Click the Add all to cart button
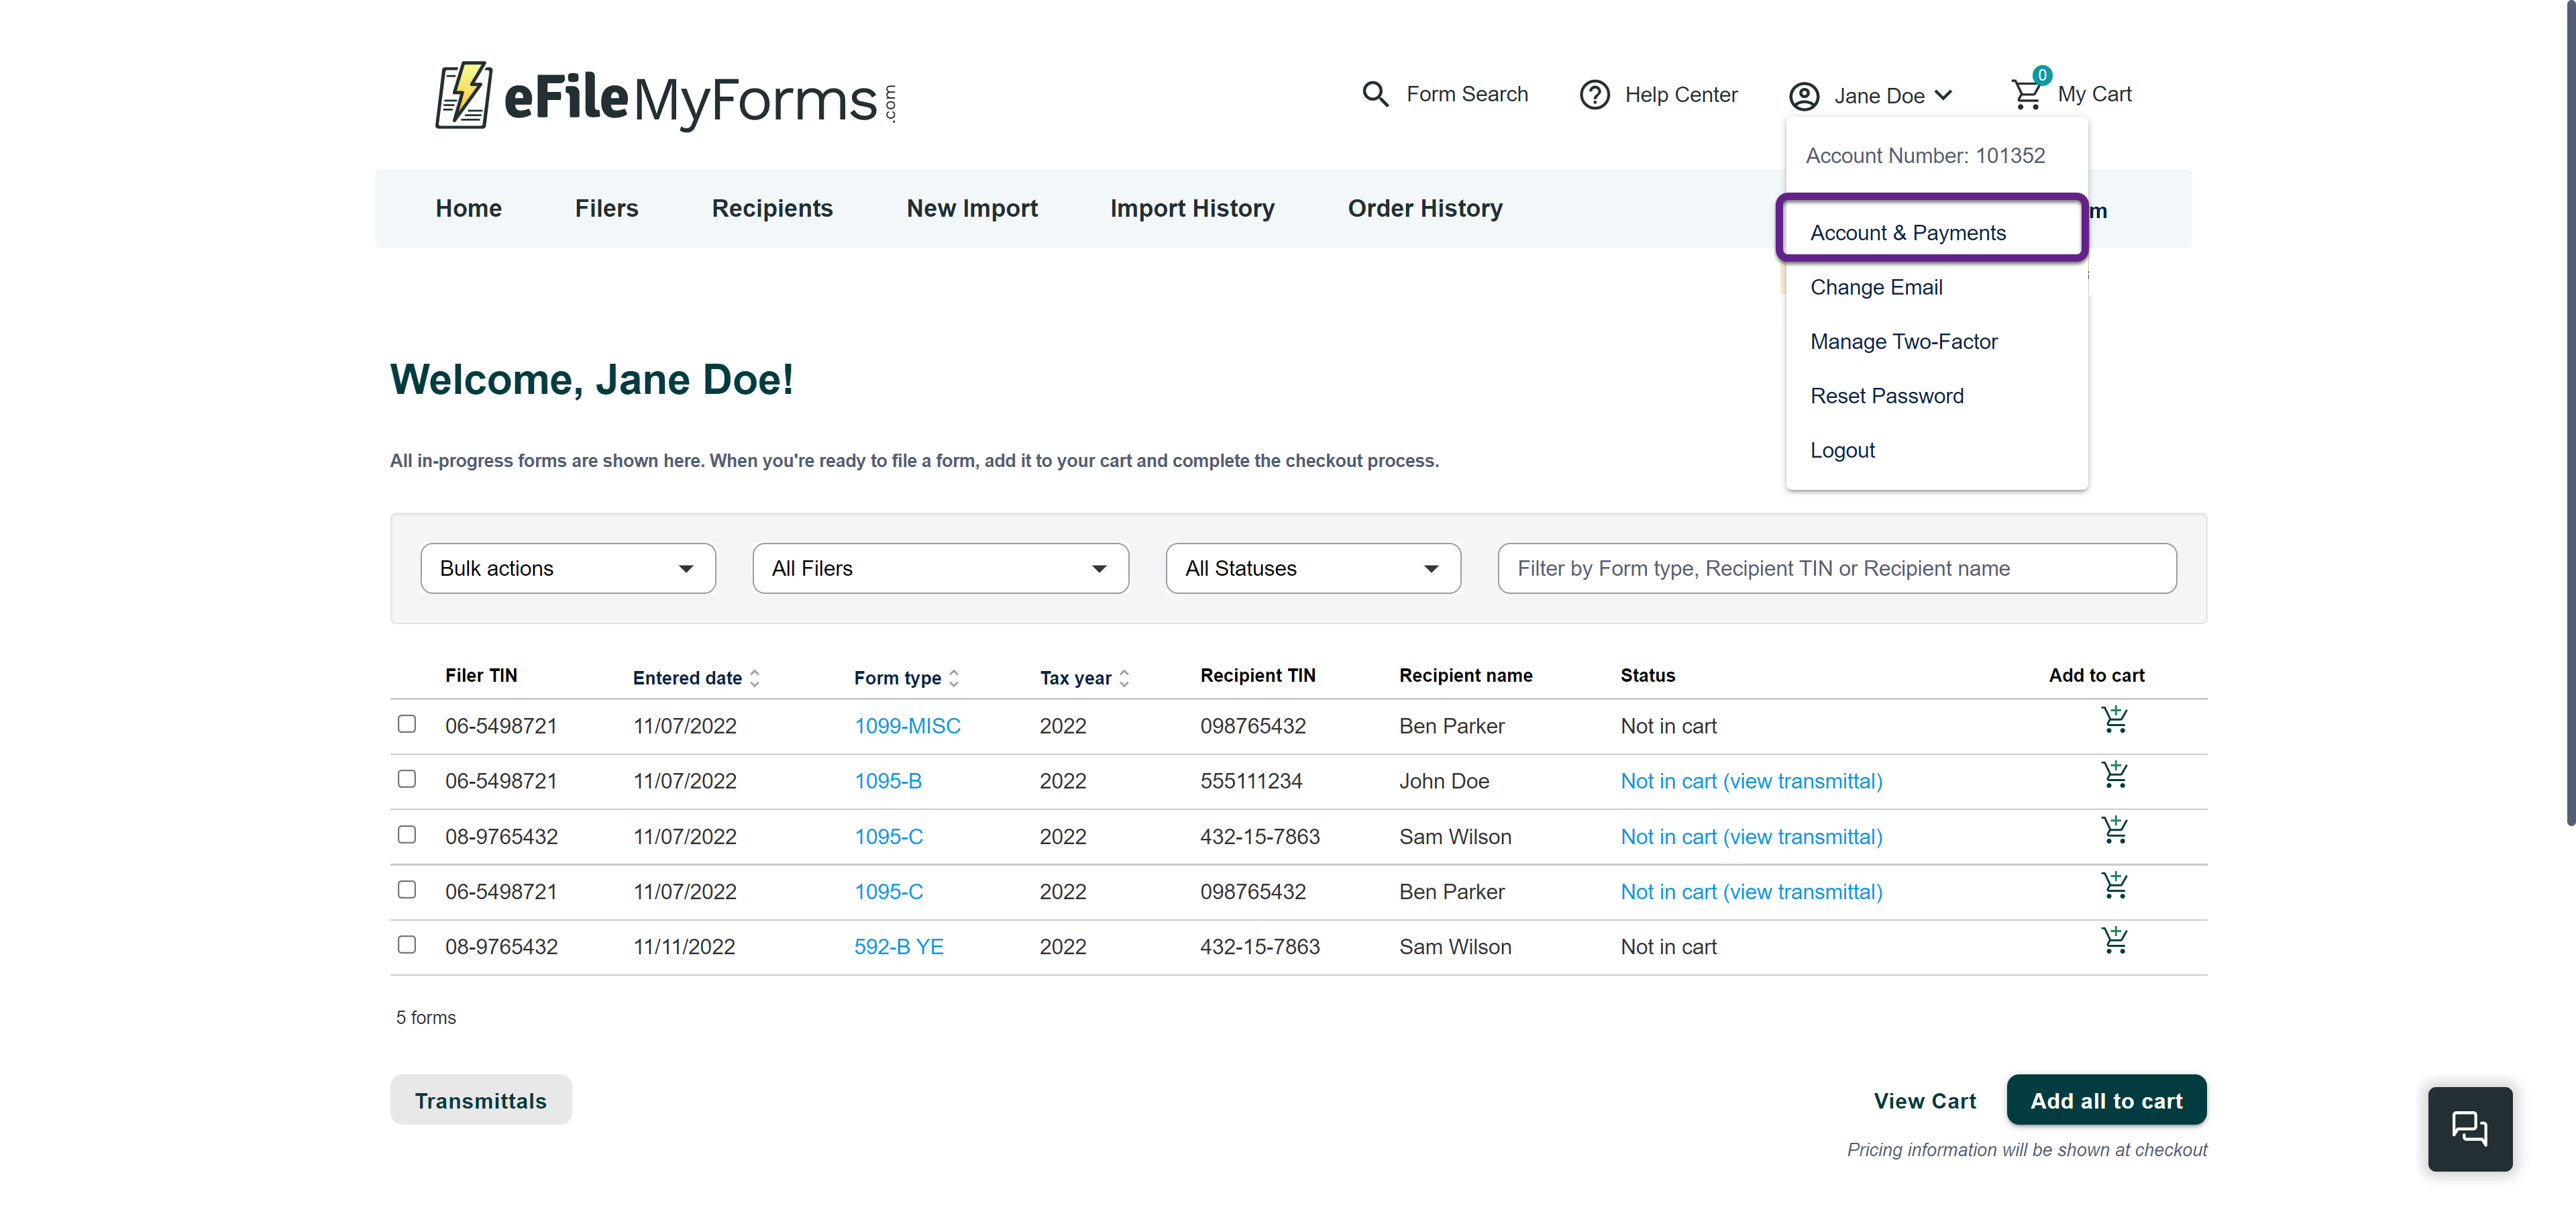Viewport: 2576px width, 1226px height. tap(2105, 1101)
